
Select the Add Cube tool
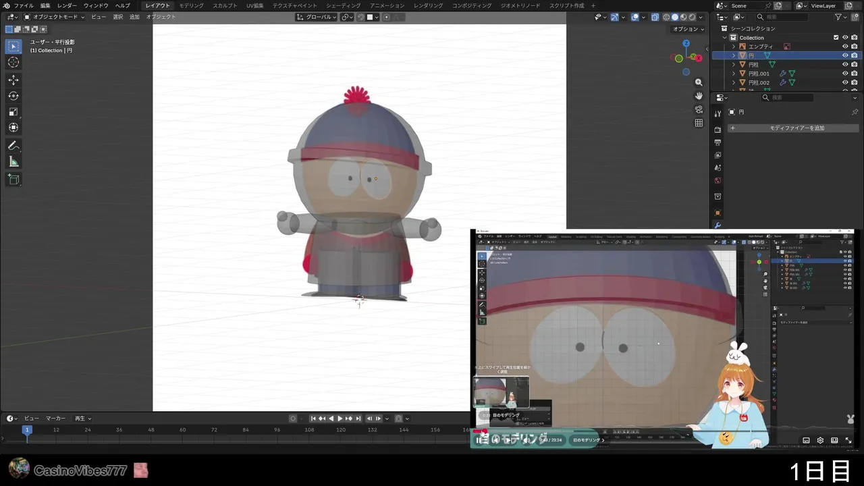click(x=13, y=179)
